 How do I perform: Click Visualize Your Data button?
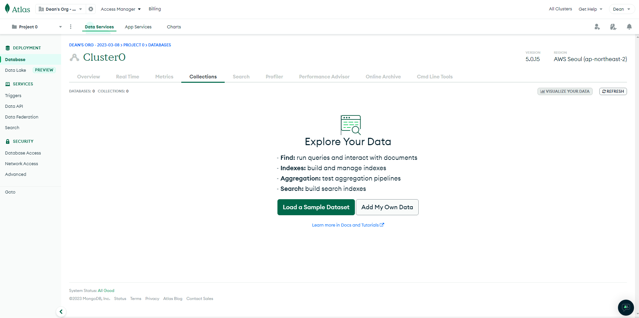coord(565,91)
